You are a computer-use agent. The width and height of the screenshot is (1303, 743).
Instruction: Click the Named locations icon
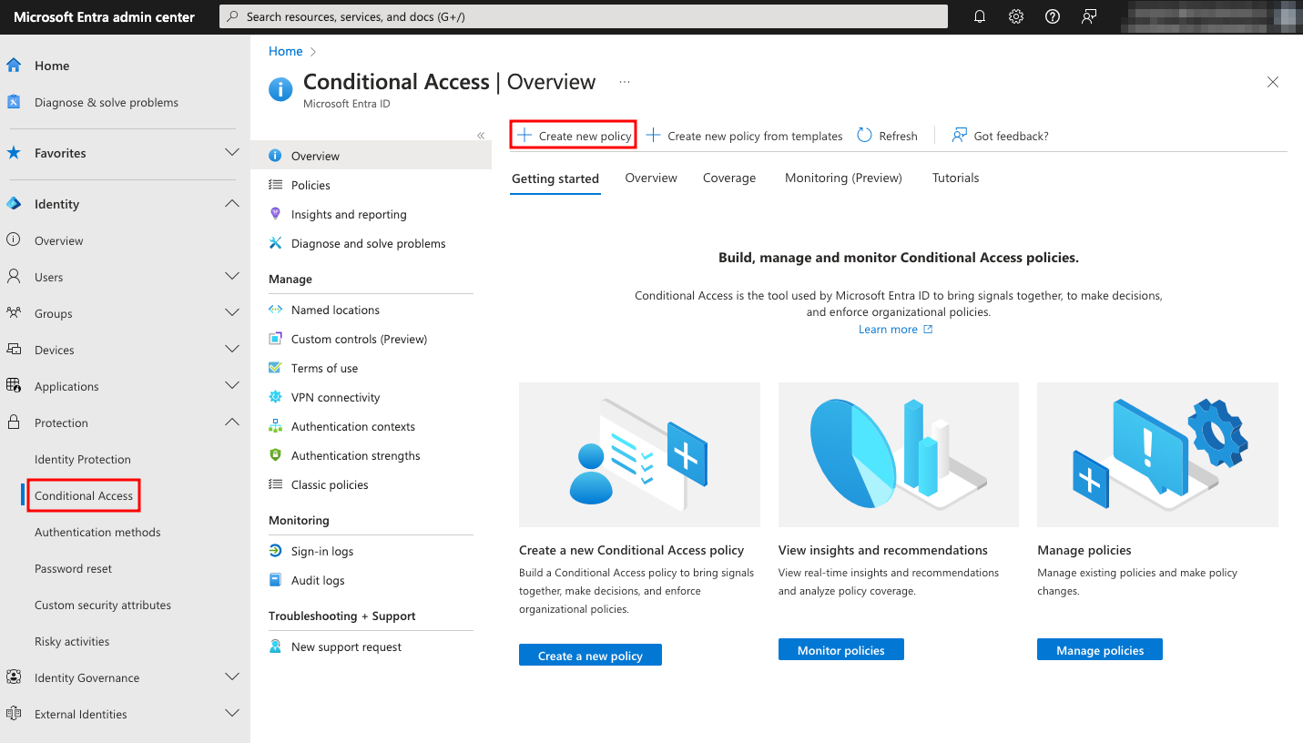point(275,310)
